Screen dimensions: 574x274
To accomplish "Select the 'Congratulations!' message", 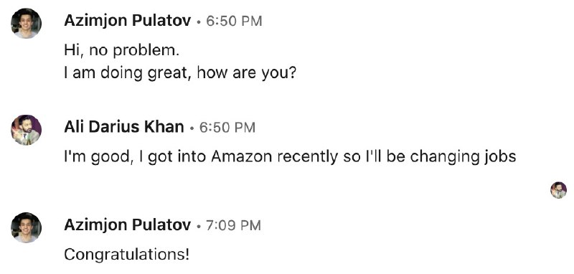I will (127, 254).
